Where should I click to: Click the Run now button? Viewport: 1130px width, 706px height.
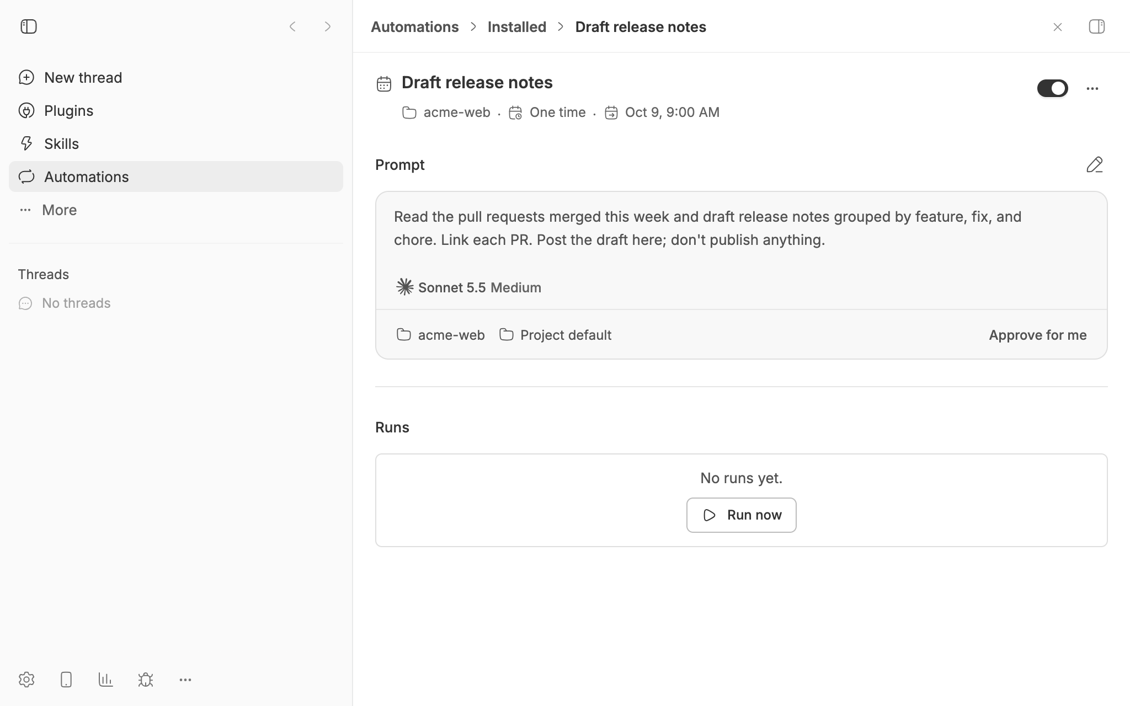pos(741,515)
